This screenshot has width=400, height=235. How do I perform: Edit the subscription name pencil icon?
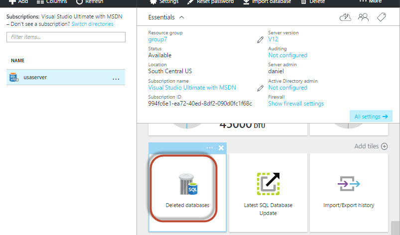point(260,88)
